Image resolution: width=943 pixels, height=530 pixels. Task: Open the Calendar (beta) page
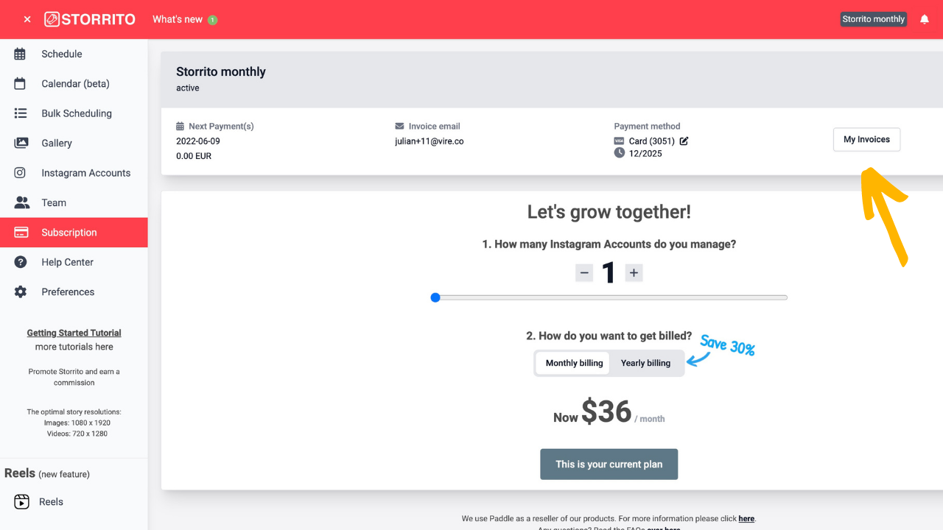point(75,84)
